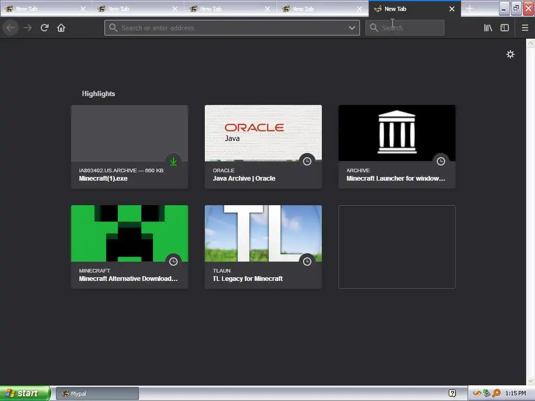Click the search box magnifier icon
This screenshot has height=401, width=535.
coord(374,28)
